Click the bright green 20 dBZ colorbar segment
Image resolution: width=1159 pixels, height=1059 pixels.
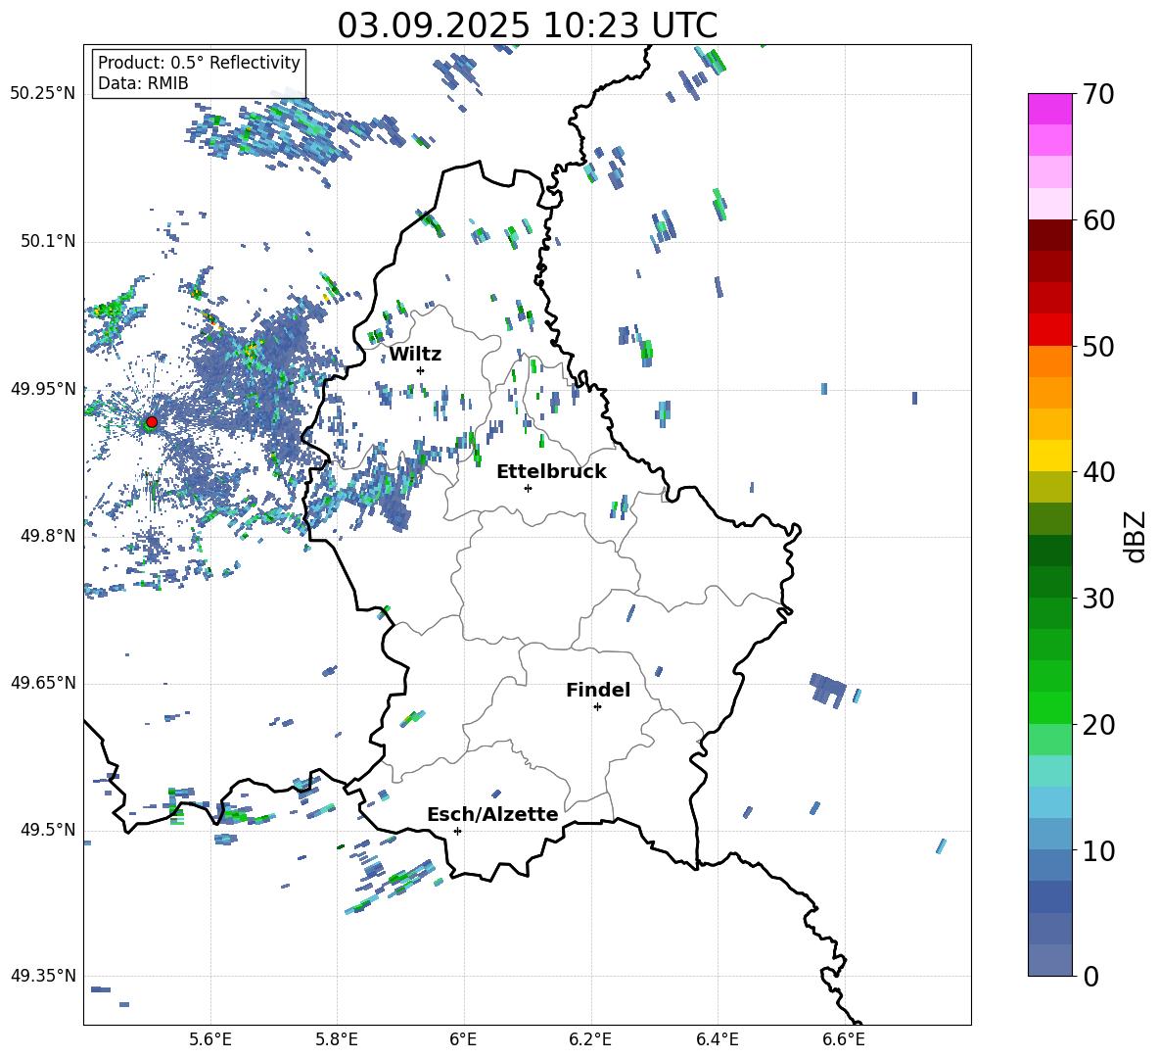[1050, 707]
